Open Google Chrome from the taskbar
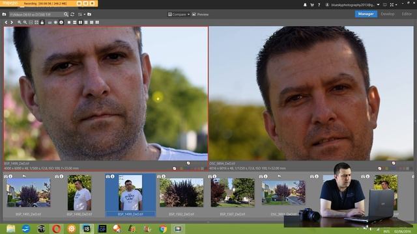The width and height of the screenshot is (417, 234). pyautogui.click(x=163, y=229)
